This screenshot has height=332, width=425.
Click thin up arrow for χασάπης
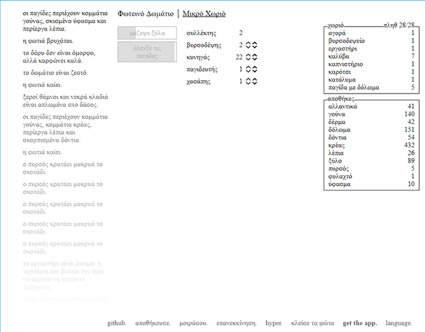pos(248,79)
